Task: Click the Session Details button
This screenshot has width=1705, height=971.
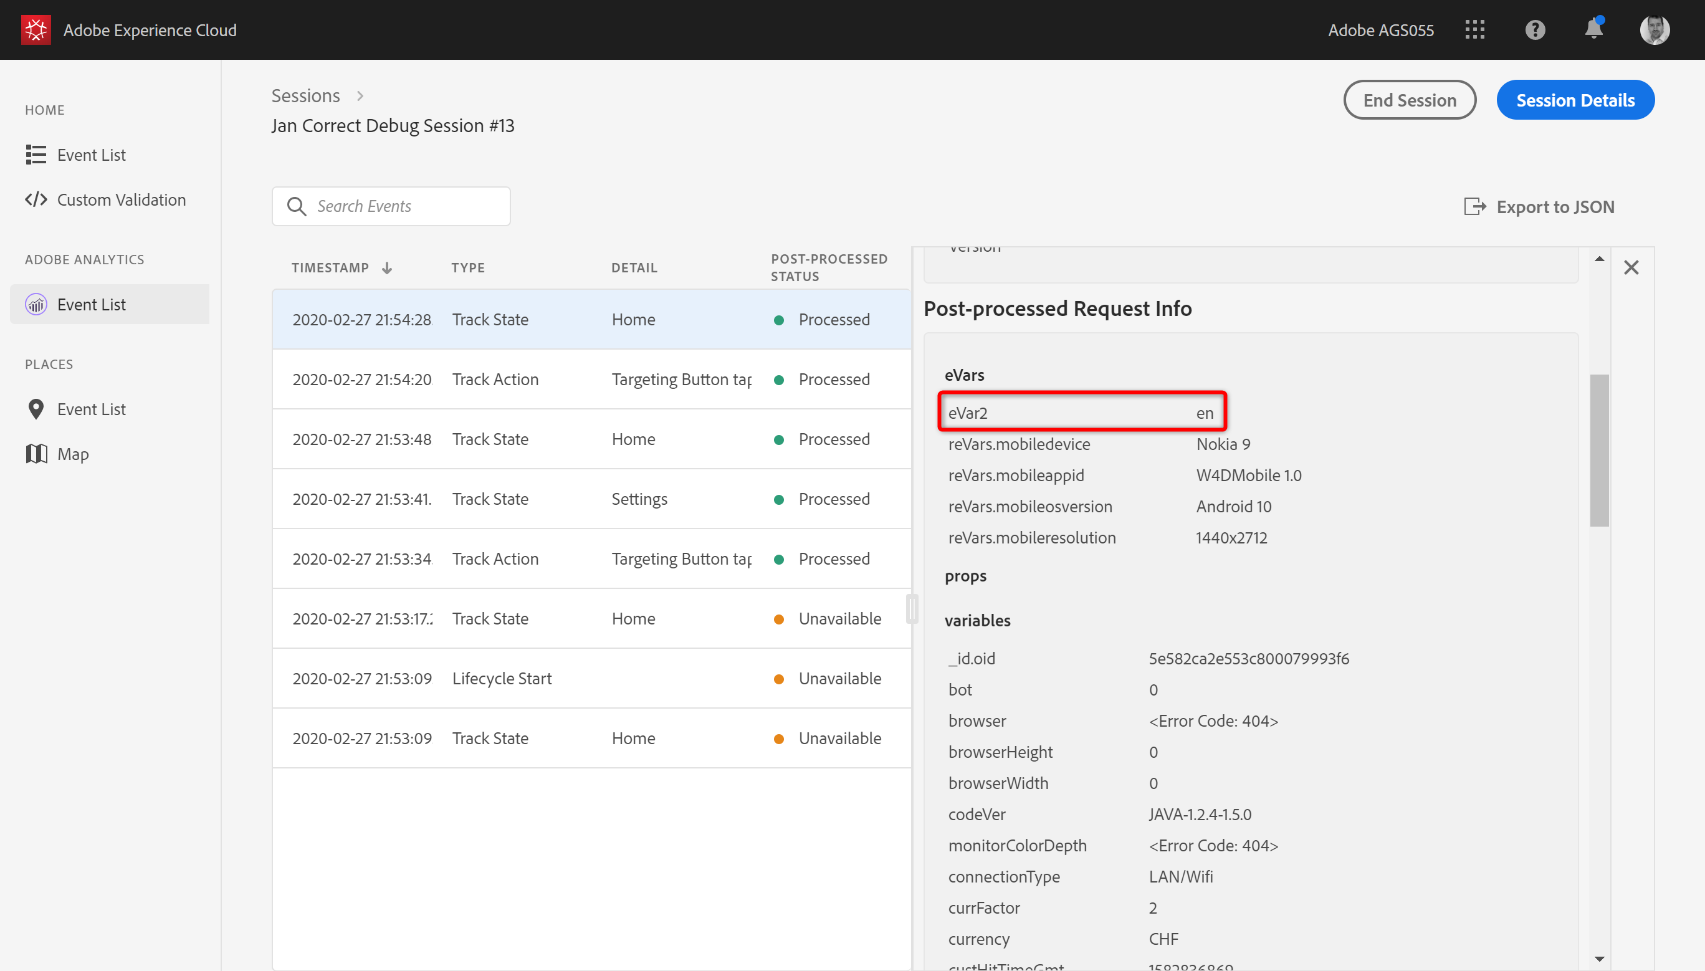Action: click(x=1574, y=100)
